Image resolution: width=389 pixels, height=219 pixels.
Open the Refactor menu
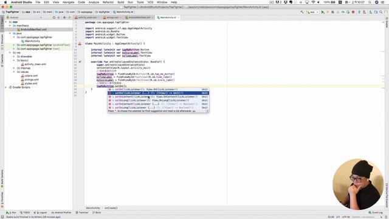[108, 2]
